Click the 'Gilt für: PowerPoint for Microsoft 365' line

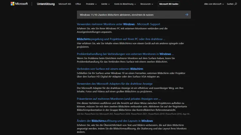(x=134, y=114)
